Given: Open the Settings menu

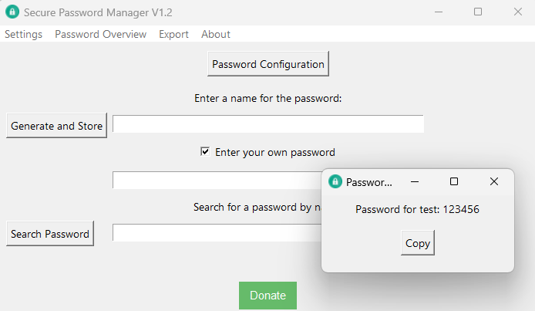Looking at the screenshot, I should click(24, 34).
